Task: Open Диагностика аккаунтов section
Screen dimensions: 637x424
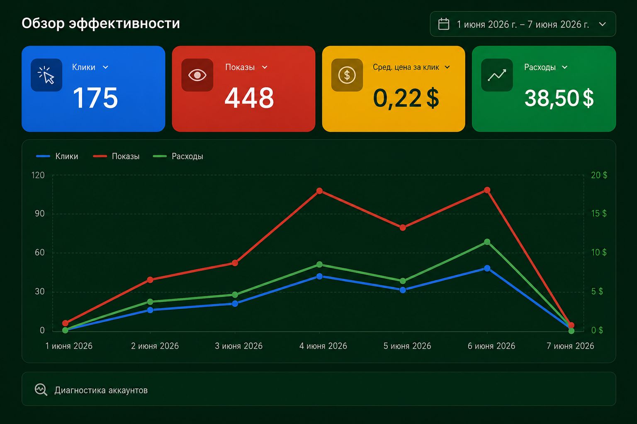Action: [318, 389]
